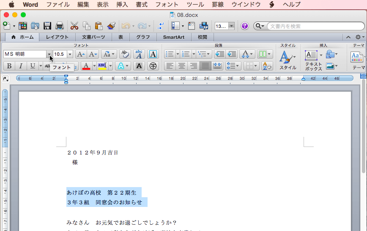Image resolution: width=367 pixels, height=231 pixels.
Task: Align text left
Action: point(170,66)
